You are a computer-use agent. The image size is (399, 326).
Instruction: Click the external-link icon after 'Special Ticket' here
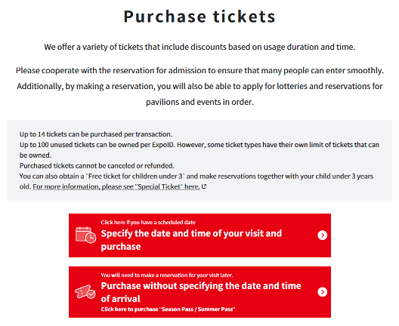(x=204, y=186)
